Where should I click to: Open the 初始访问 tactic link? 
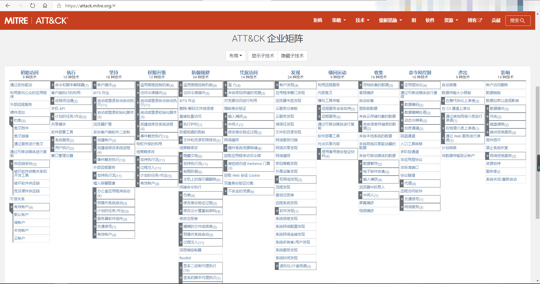pyautogui.click(x=28, y=72)
